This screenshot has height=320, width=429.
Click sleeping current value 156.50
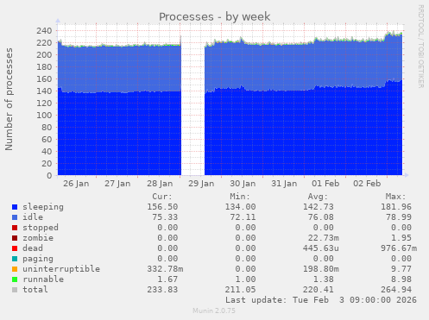162,207
